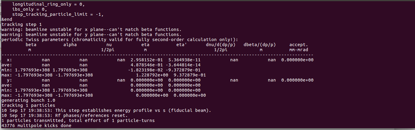This screenshot has height=130, width=415.
Task: Click the "tracking 1 particles" line
Action: (28, 105)
